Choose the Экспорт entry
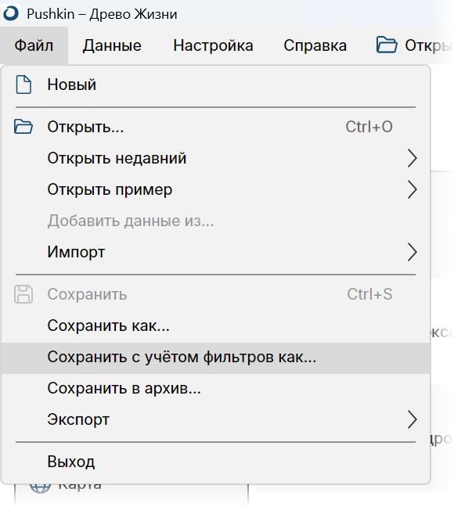The image size is (454, 507). coord(216,419)
